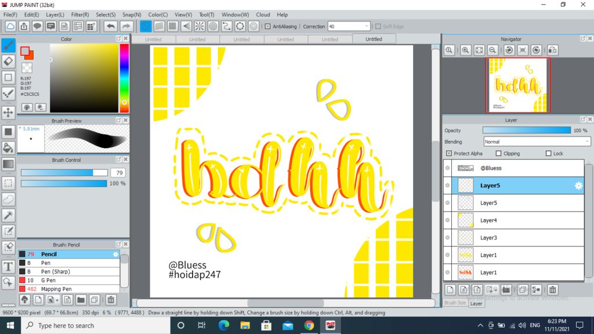
Task: Open the gear settings on highlighted Layer5
Action: pyautogui.click(x=578, y=186)
